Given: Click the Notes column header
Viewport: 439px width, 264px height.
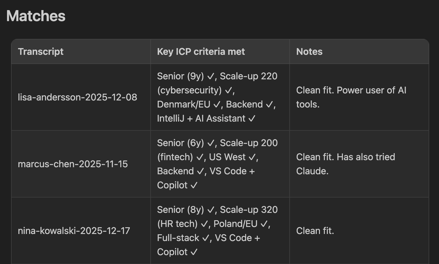Looking at the screenshot, I should coord(309,51).
